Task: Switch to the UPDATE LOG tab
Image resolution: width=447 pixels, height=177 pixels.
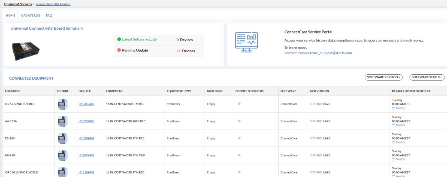Action: 31,15
